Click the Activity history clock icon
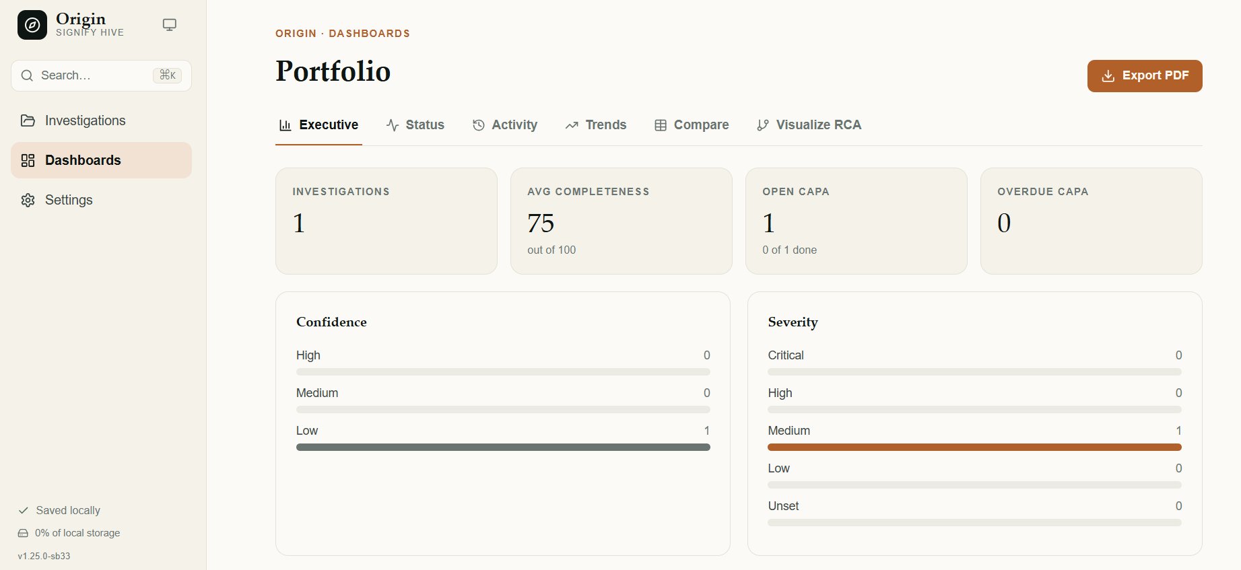 [479, 125]
